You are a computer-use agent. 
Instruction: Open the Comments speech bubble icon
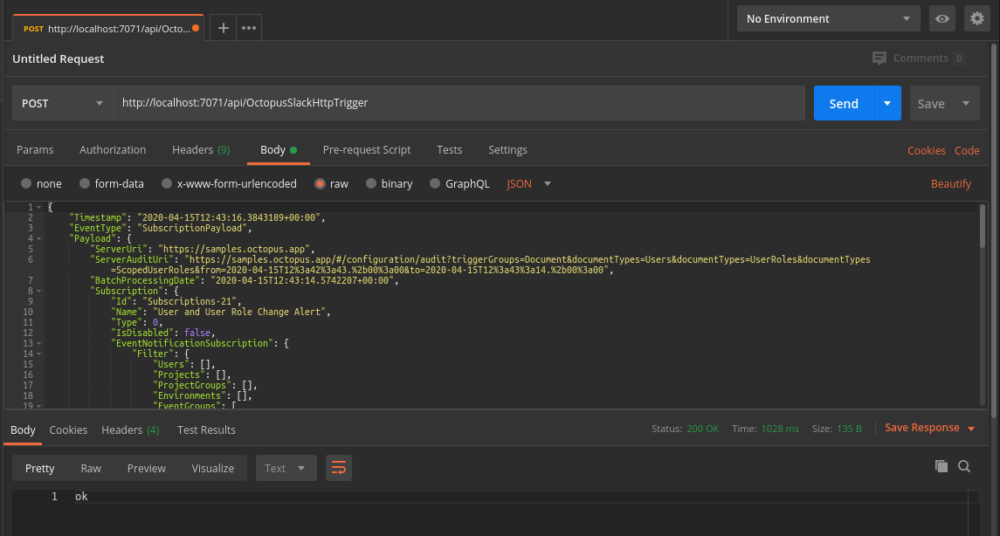click(x=879, y=58)
